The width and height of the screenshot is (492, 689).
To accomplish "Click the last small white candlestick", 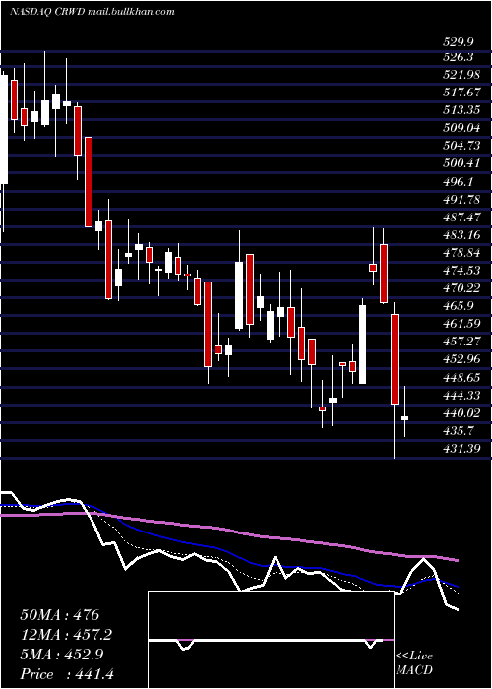I will tap(405, 418).
